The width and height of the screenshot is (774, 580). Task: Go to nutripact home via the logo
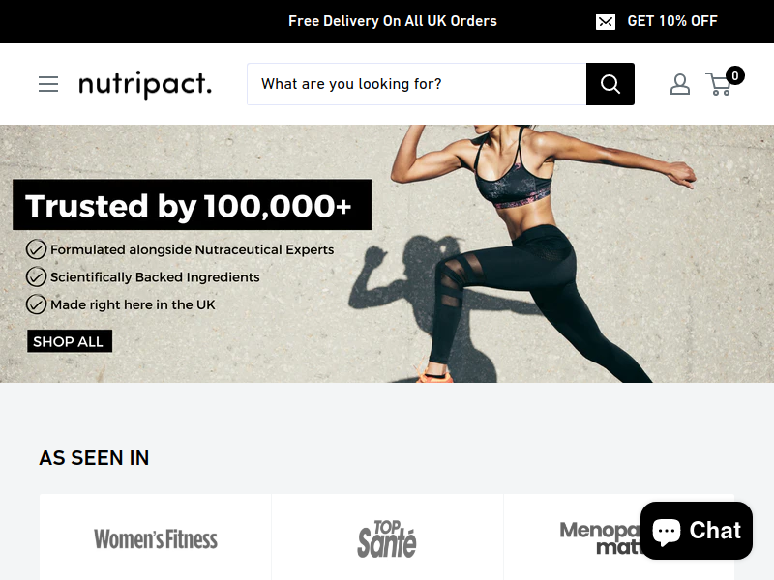145,84
